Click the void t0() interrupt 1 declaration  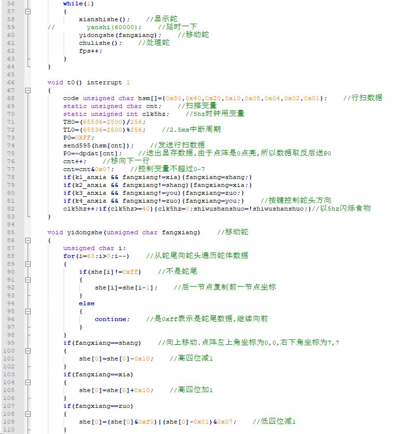pyautogui.click(x=89, y=82)
